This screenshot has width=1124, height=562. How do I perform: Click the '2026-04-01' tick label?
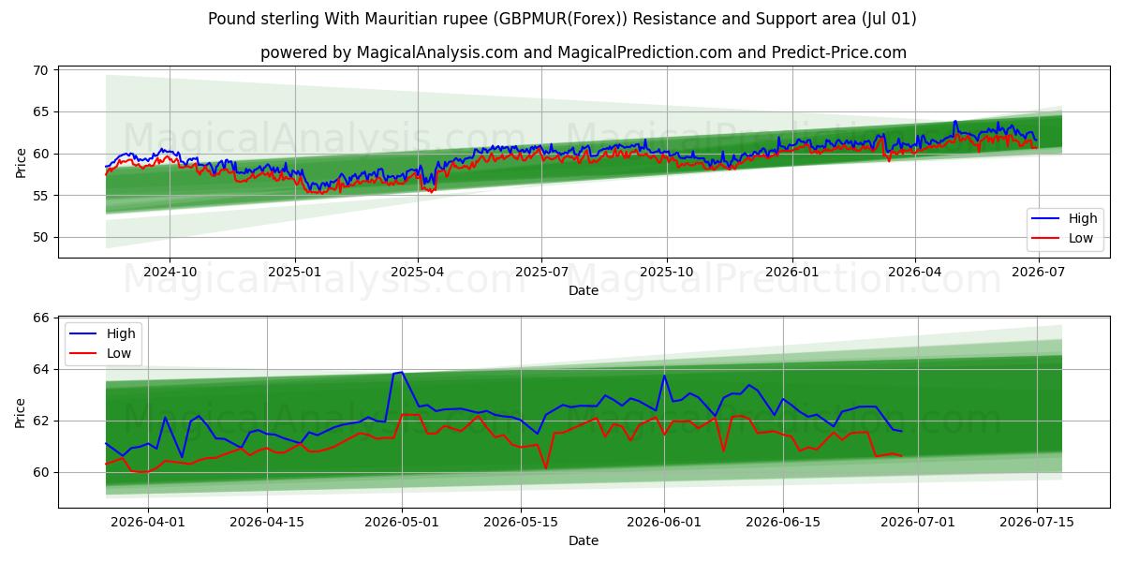(150, 523)
